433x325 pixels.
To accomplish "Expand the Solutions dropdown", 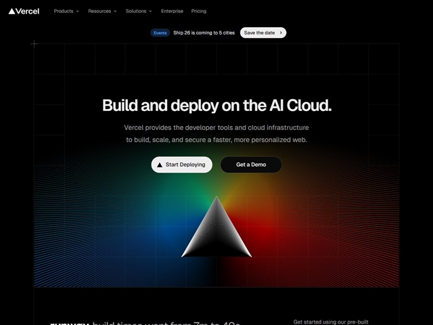I will point(139,12).
